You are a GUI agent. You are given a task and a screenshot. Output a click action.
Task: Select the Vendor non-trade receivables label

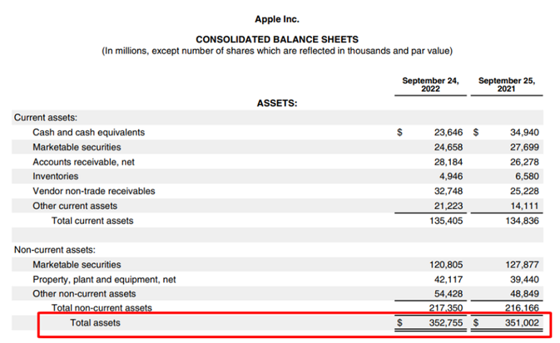tap(93, 191)
